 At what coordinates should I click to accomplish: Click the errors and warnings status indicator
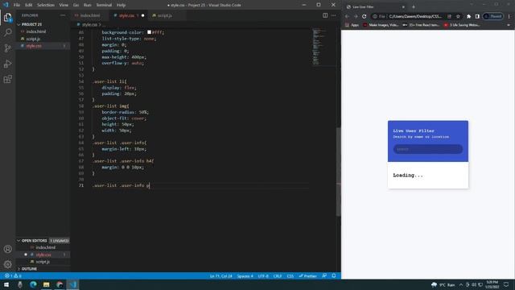pos(13,275)
